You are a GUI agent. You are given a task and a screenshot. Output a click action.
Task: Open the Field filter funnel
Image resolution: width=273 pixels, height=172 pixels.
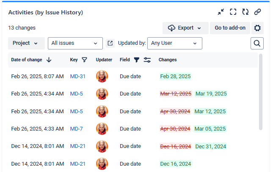pyautogui.click(x=137, y=60)
